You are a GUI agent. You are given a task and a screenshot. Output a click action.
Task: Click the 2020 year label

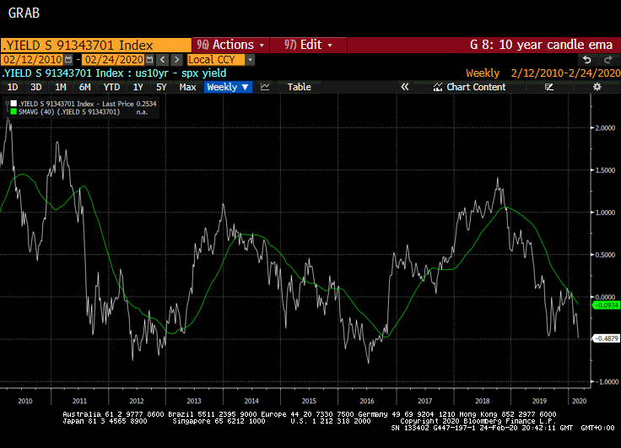point(579,401)
